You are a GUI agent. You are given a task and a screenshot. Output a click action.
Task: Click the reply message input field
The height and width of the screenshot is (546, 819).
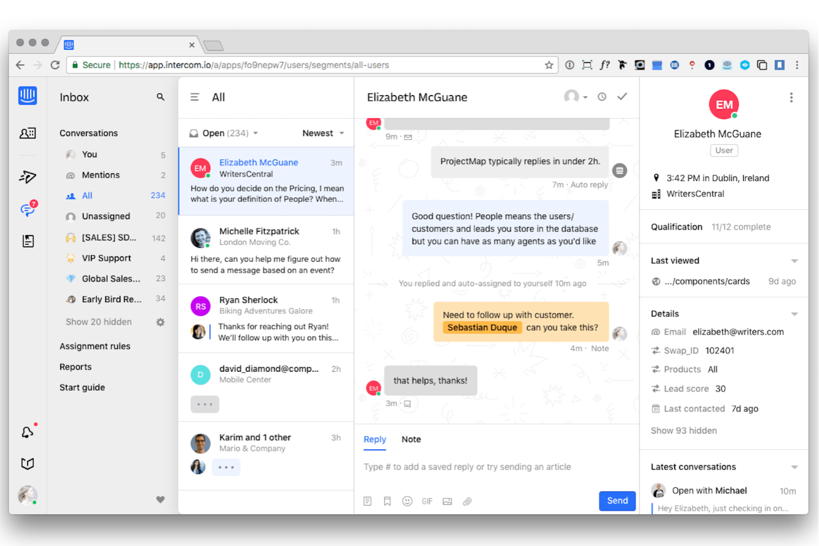pos(487,466)
